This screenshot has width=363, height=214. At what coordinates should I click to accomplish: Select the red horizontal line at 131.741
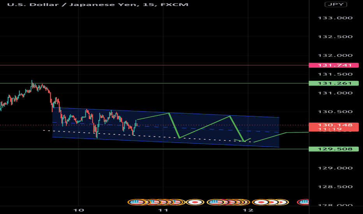click(x=154, y=65)
